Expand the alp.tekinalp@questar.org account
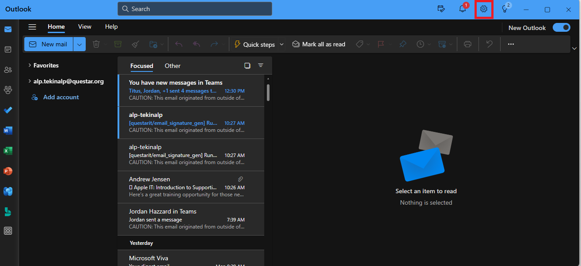581x266 pixels. (29, 81)
